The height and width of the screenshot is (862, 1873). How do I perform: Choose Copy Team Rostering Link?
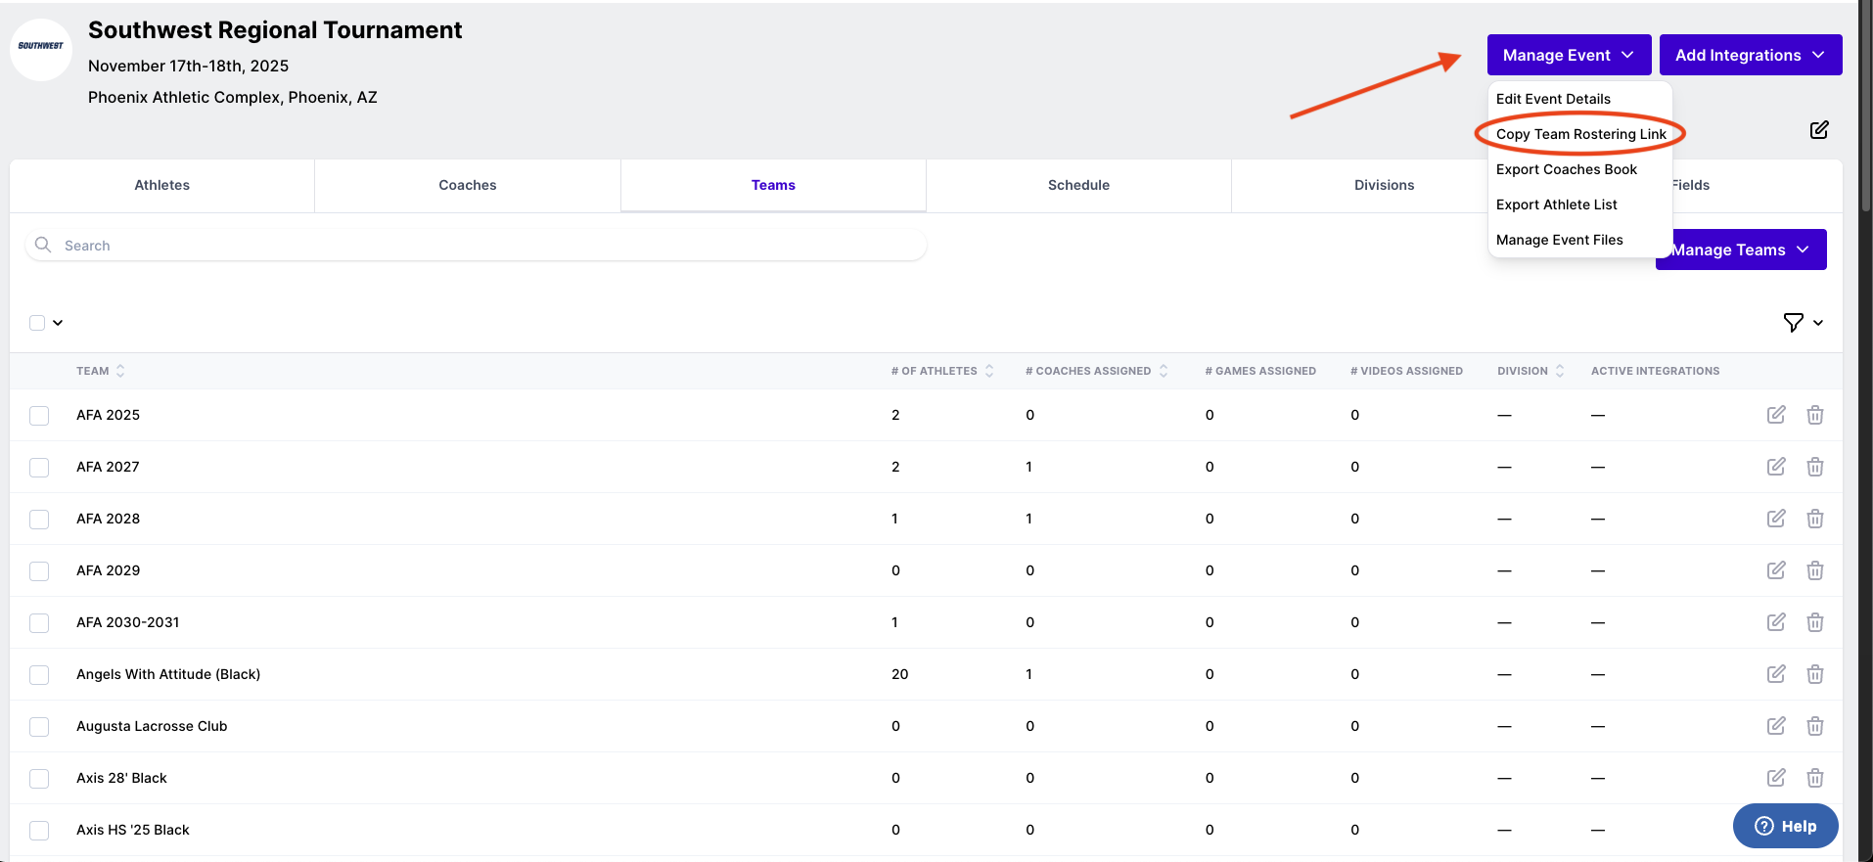point(1579,134)
